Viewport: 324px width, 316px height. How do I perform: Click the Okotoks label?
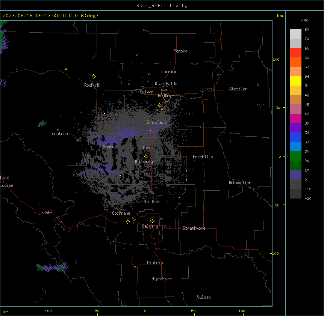(155, 263)
